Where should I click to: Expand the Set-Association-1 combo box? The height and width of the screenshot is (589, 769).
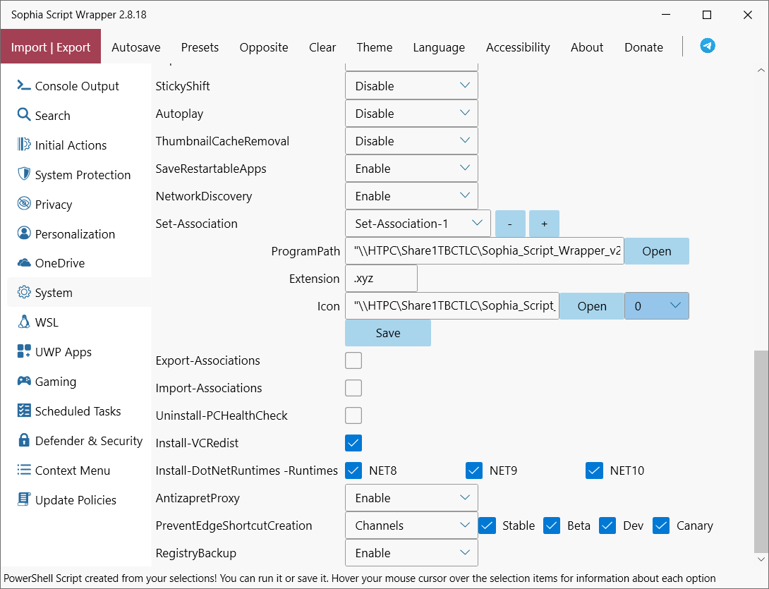[418, 224]
